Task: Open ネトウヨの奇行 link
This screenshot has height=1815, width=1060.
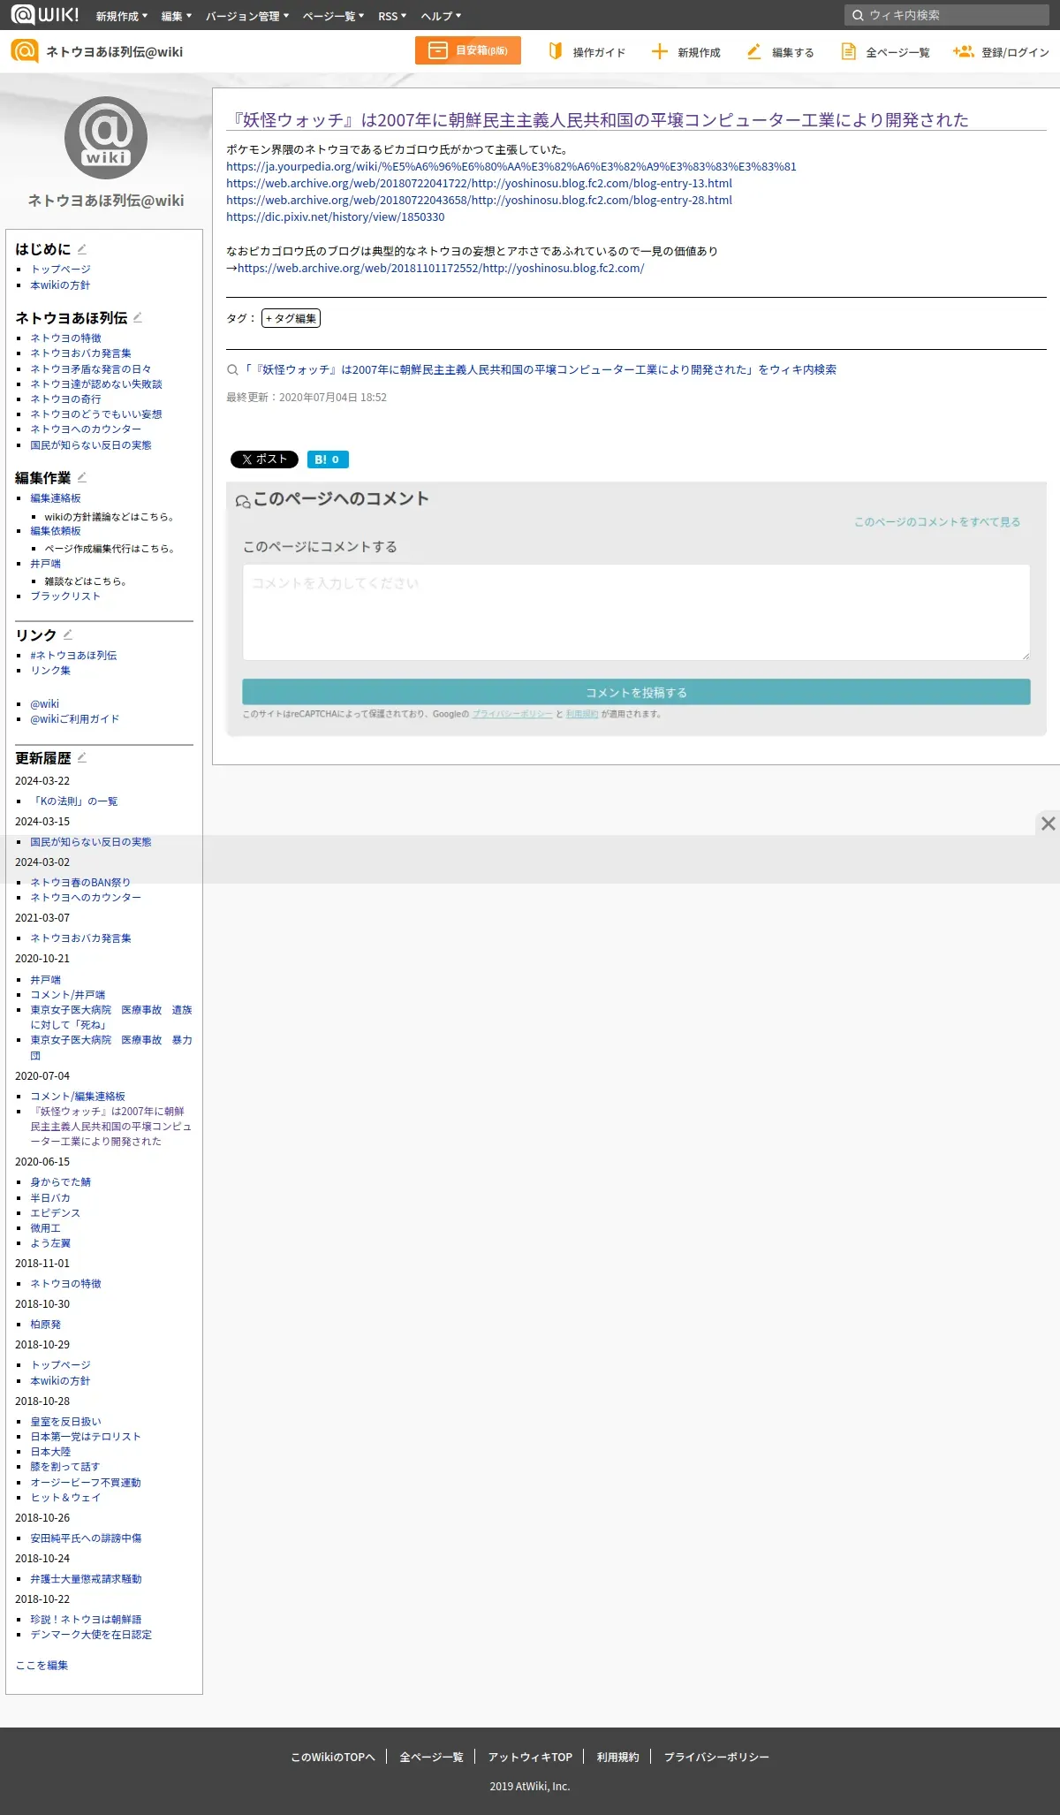Action: click(x=65, y=399)
